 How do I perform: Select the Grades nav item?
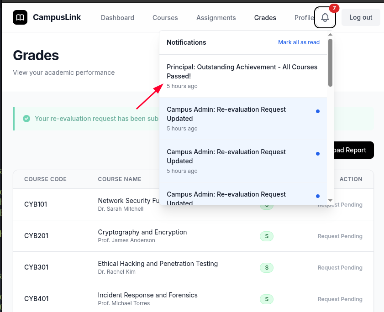click(265, 18)
